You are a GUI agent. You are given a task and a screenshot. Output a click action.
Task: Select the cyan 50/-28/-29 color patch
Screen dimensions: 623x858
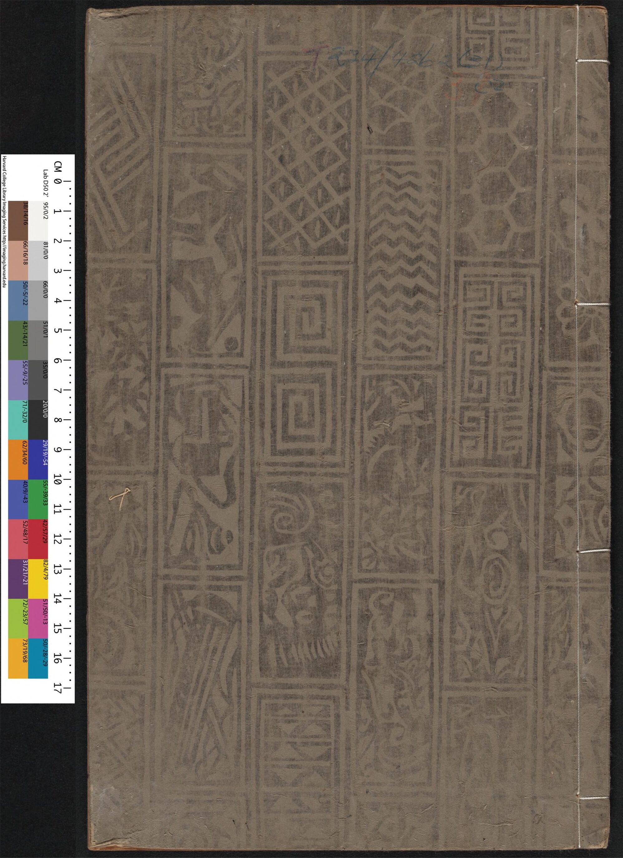coord(38,658)
